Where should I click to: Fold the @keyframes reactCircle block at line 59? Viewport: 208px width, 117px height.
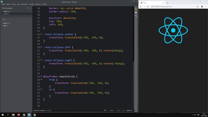[x=41, y=77]
